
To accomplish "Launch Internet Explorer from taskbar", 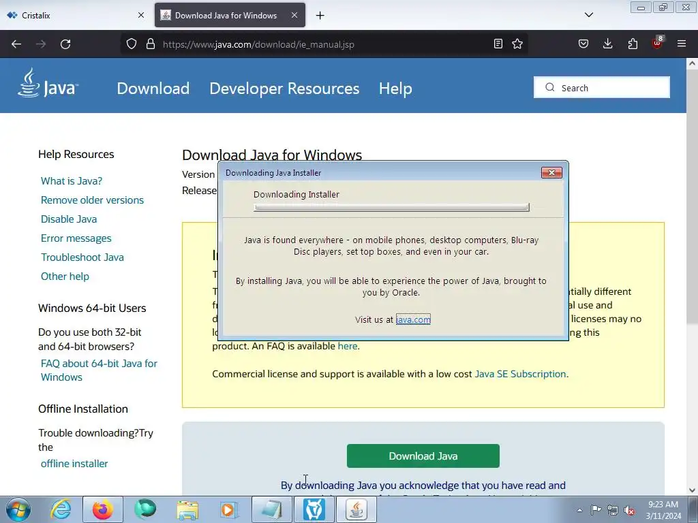I will click(60, 509).
